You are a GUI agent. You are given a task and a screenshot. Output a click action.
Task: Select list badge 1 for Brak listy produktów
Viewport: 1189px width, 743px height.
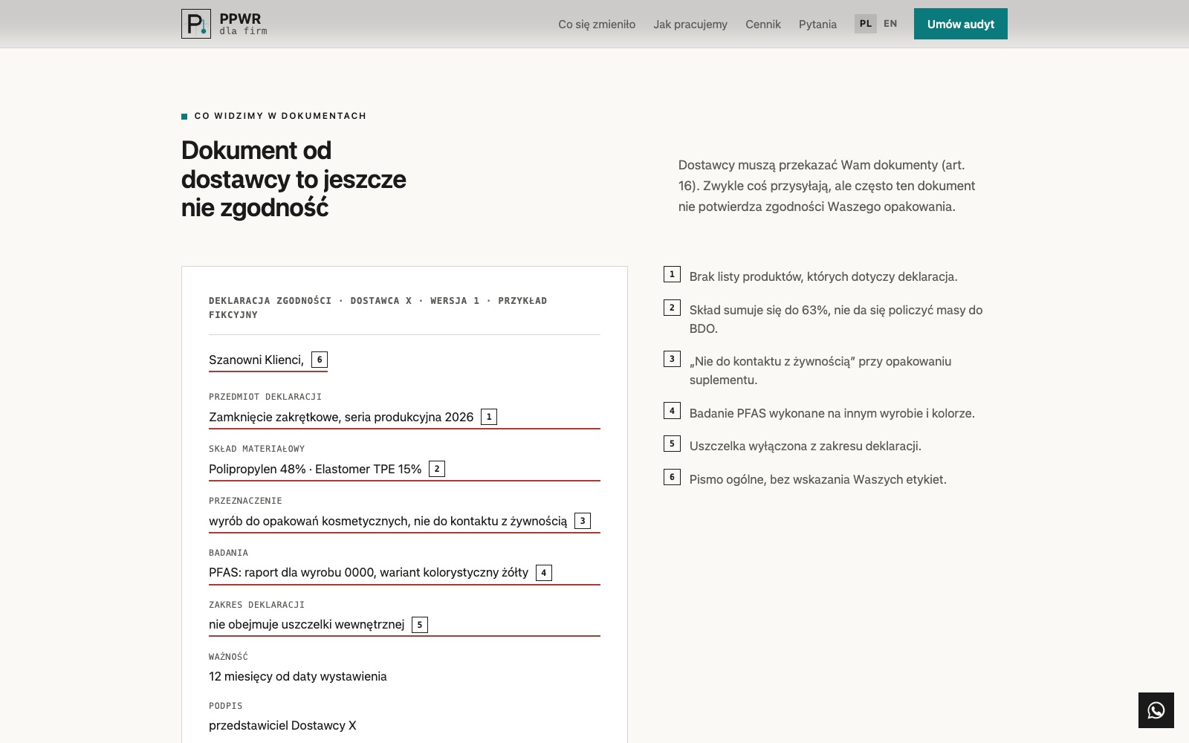click(672, 274)
